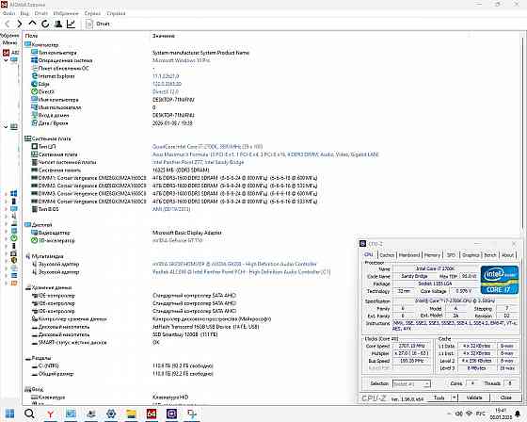The width and height of the screenshot is (527, 422).
Task: Open Yandex browser from the taskbar
Action: tap(50, 414)
